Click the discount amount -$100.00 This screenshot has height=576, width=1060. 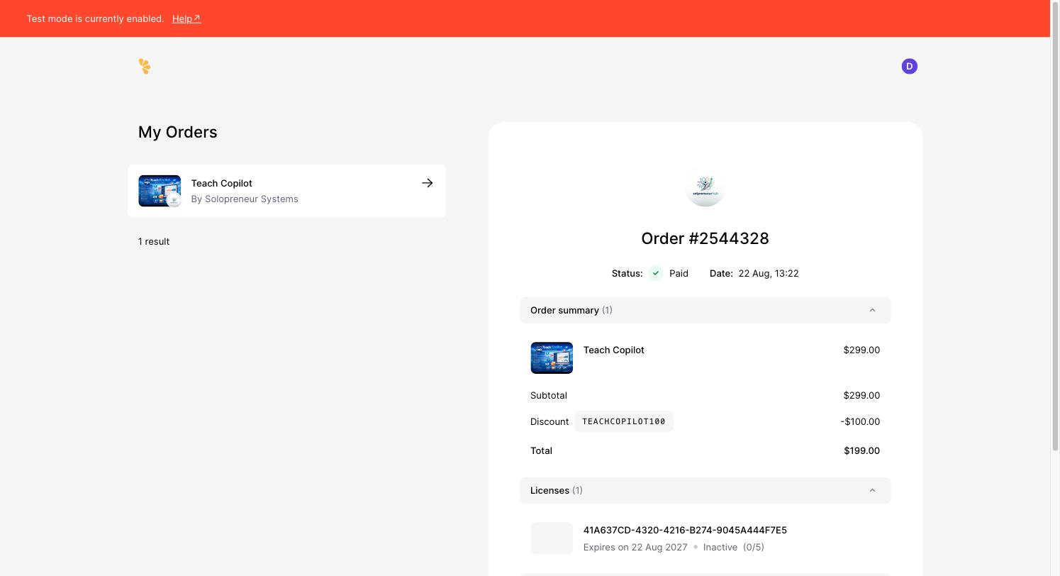860,421
